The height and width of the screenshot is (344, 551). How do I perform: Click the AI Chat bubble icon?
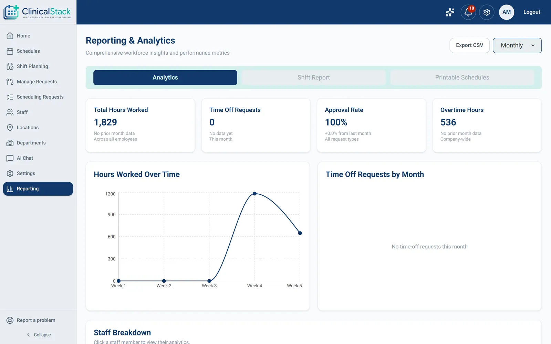10,158
